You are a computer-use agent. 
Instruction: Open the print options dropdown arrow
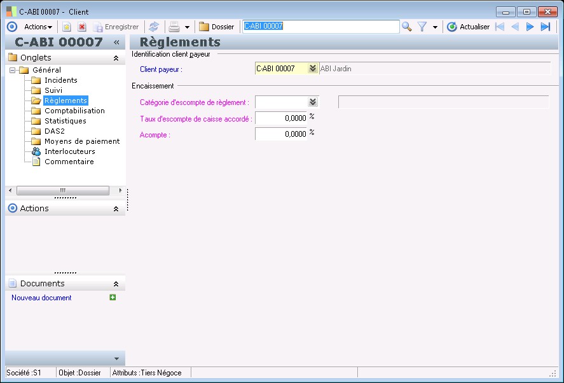click(187, 27)
